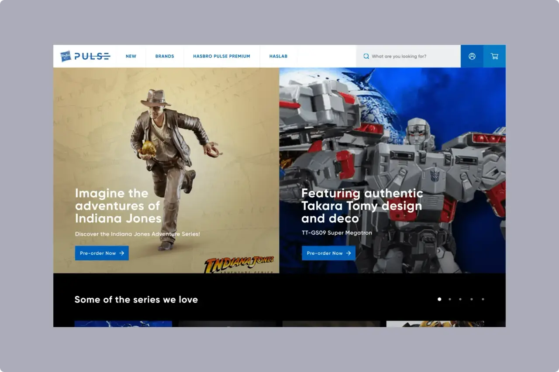Select the second carousel dot
The width and height of the screenshot is (559, 372).
(450, 299)
